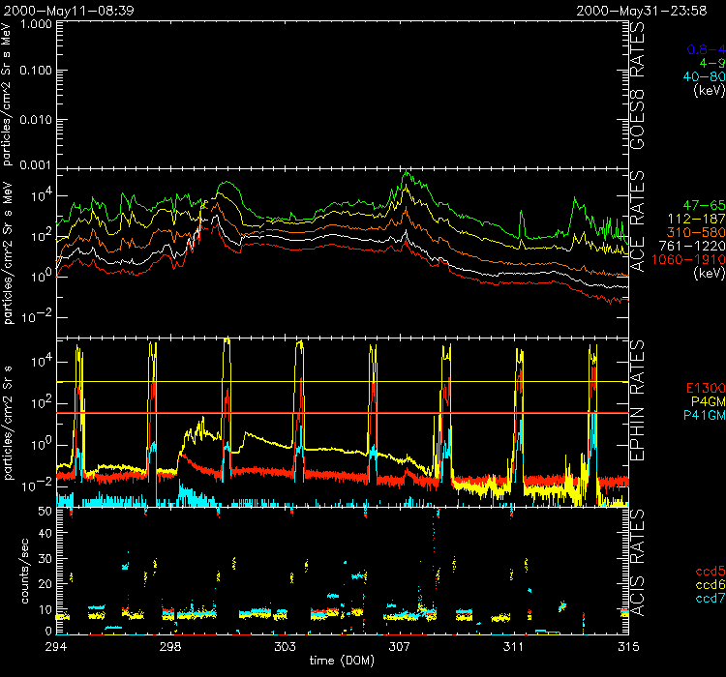The image size is (726, 677).
Task: Select the 4-9 green GOES legend entry
Action: click(x=711, y=63)
